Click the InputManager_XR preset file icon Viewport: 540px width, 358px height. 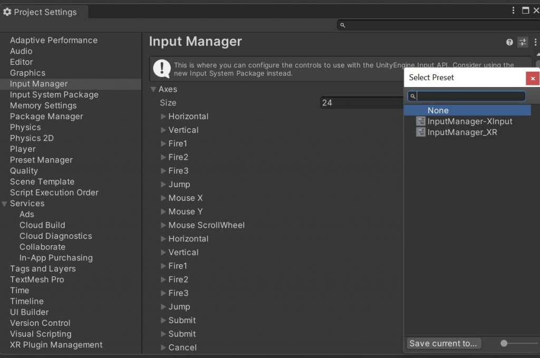[420, 132]
